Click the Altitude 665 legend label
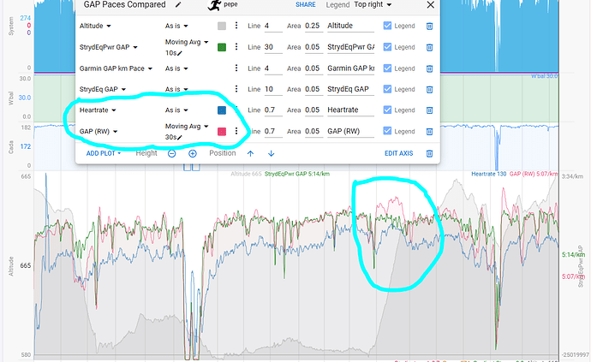 point(246,174)
